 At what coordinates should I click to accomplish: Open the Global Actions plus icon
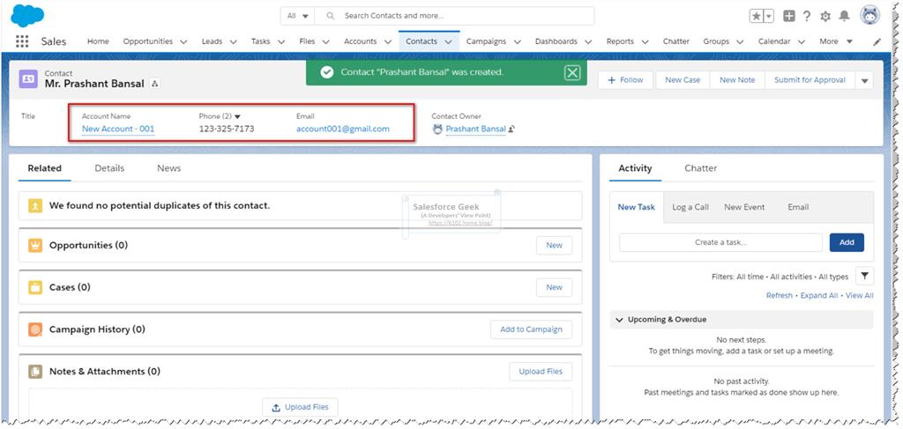point(789,16)
